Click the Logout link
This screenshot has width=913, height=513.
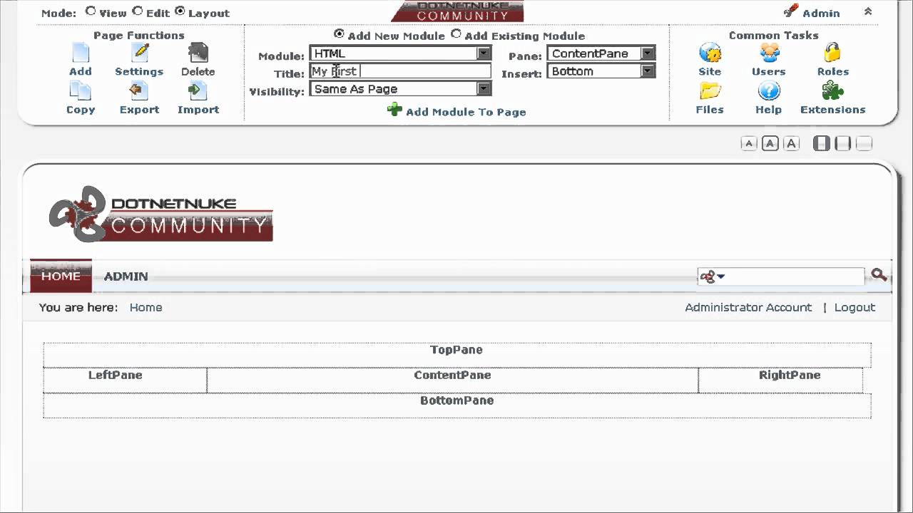pos(855,307)
